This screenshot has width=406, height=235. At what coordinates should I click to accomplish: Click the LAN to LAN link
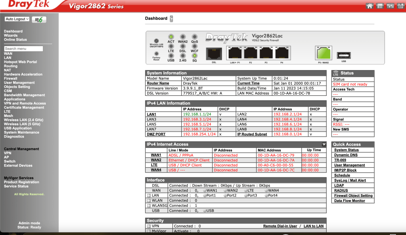coord(314,226)
